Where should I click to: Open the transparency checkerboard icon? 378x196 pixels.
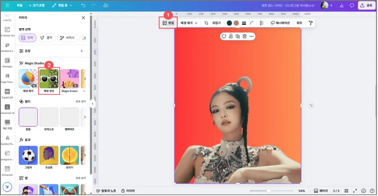point(262,23)
